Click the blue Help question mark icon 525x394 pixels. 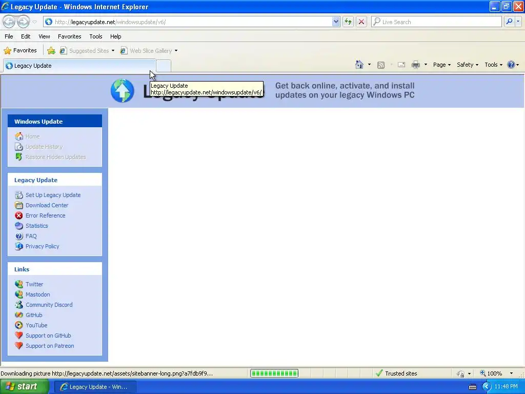click(x=511, y=65)
